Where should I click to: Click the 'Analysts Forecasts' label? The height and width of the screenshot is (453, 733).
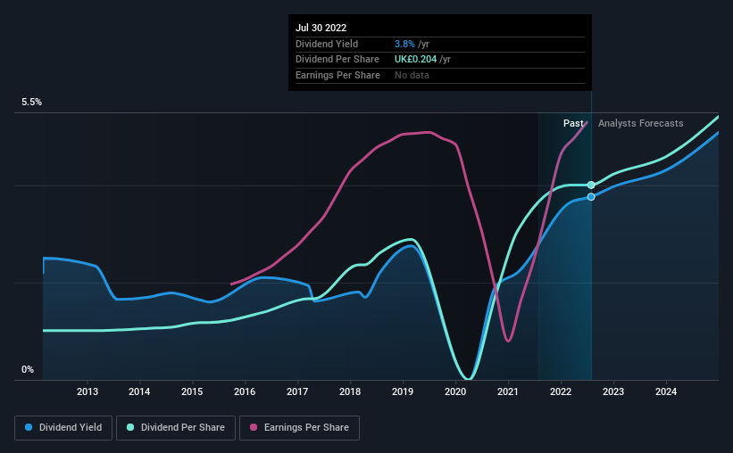(x=640, y=123)
